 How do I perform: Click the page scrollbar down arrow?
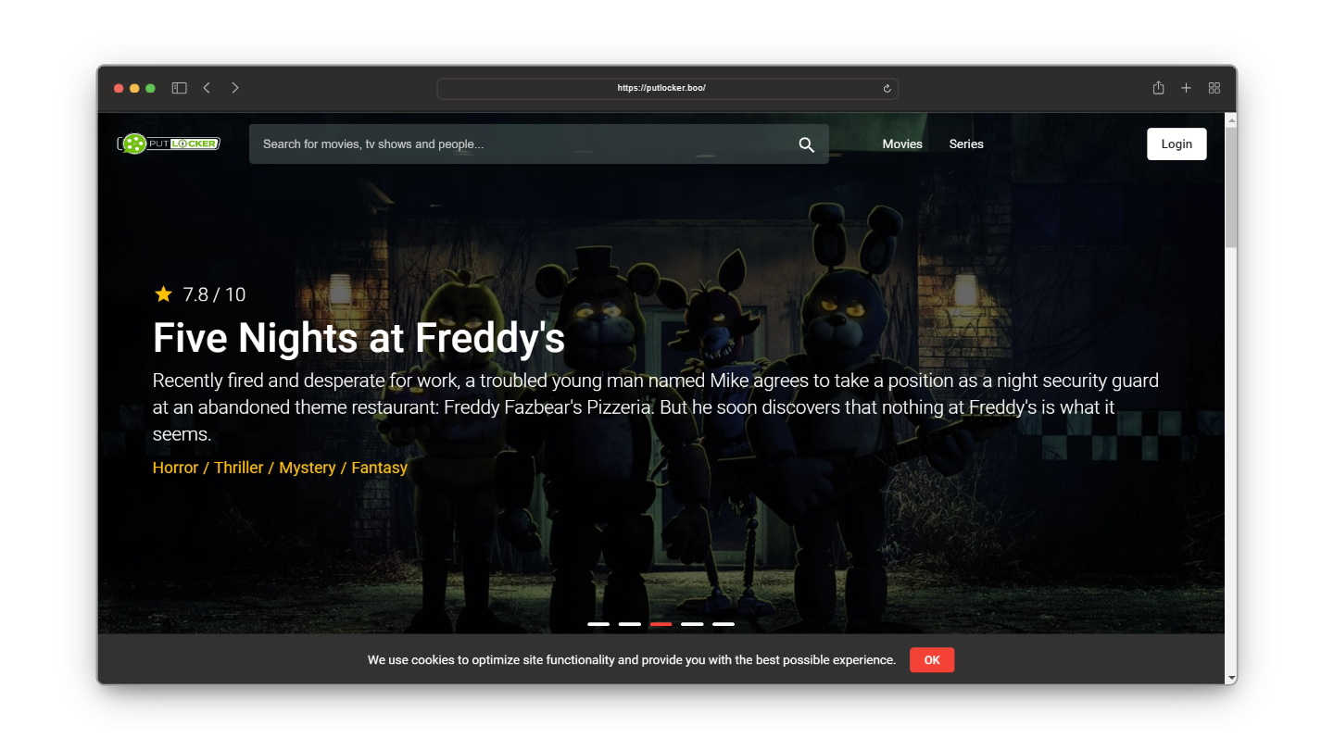[1231, 678]
